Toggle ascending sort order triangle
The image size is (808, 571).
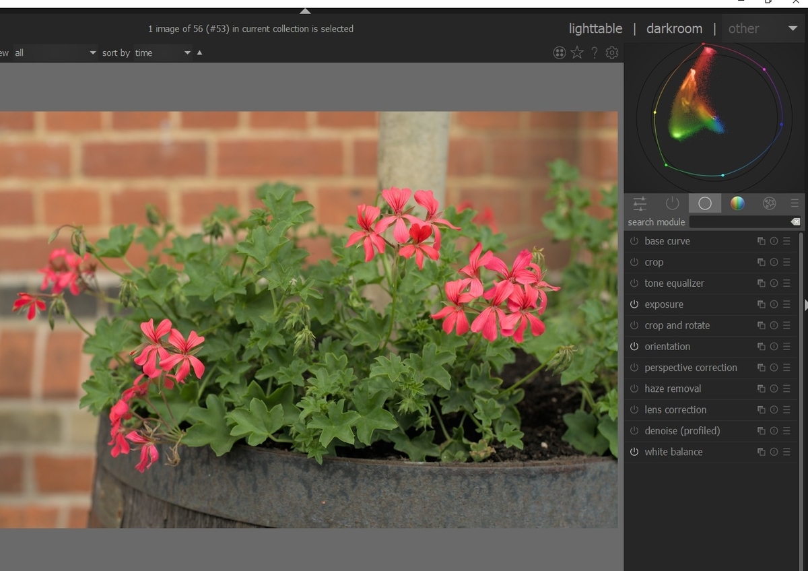tap(199, 53)
